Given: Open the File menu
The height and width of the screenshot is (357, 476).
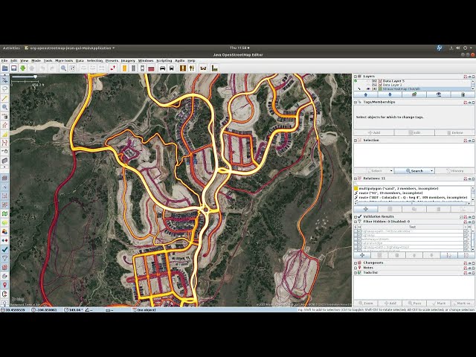Looking at the screenshot, I should [4, 61].
